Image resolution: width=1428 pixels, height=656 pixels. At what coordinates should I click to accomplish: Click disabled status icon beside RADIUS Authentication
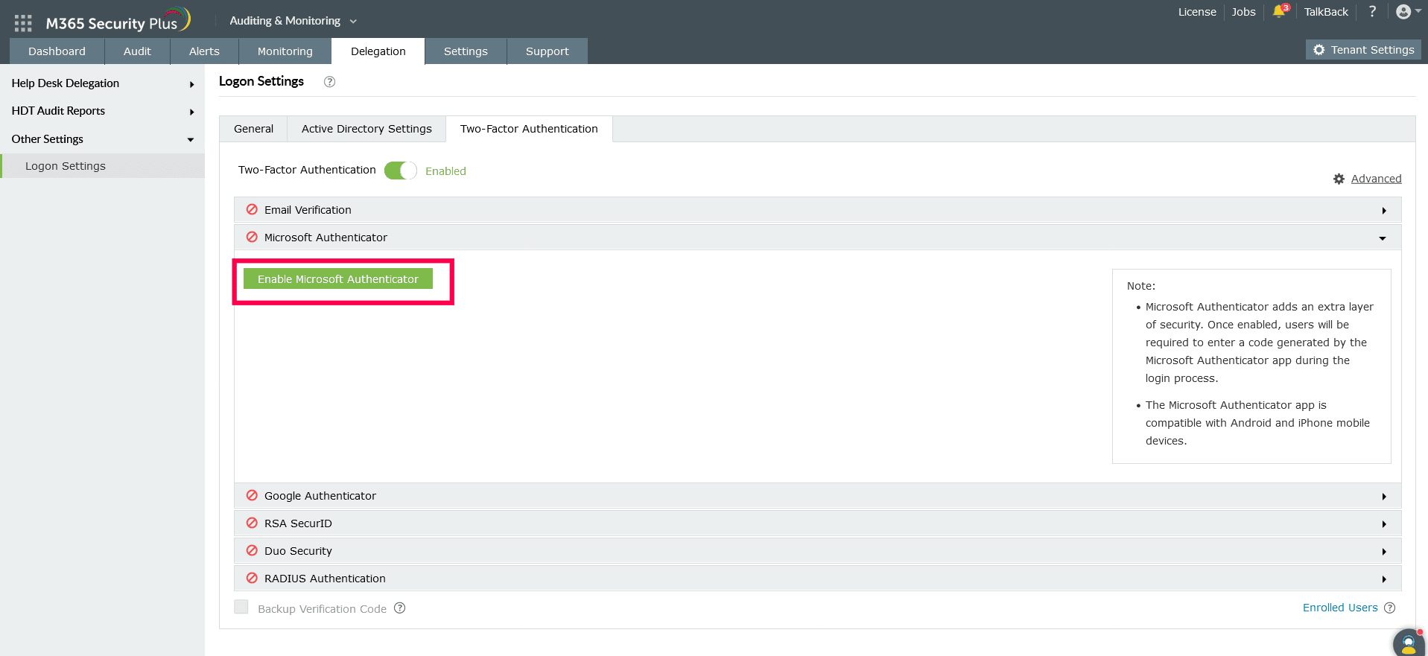252,578
